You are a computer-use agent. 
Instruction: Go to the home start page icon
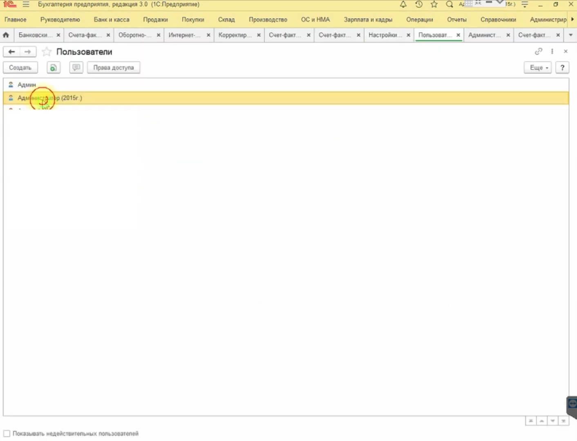(6, 35)
